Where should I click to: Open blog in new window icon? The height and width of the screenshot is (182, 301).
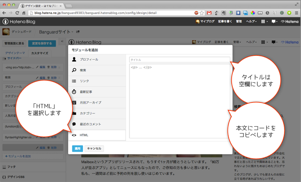pyautogui.click(x=78, y=32)
